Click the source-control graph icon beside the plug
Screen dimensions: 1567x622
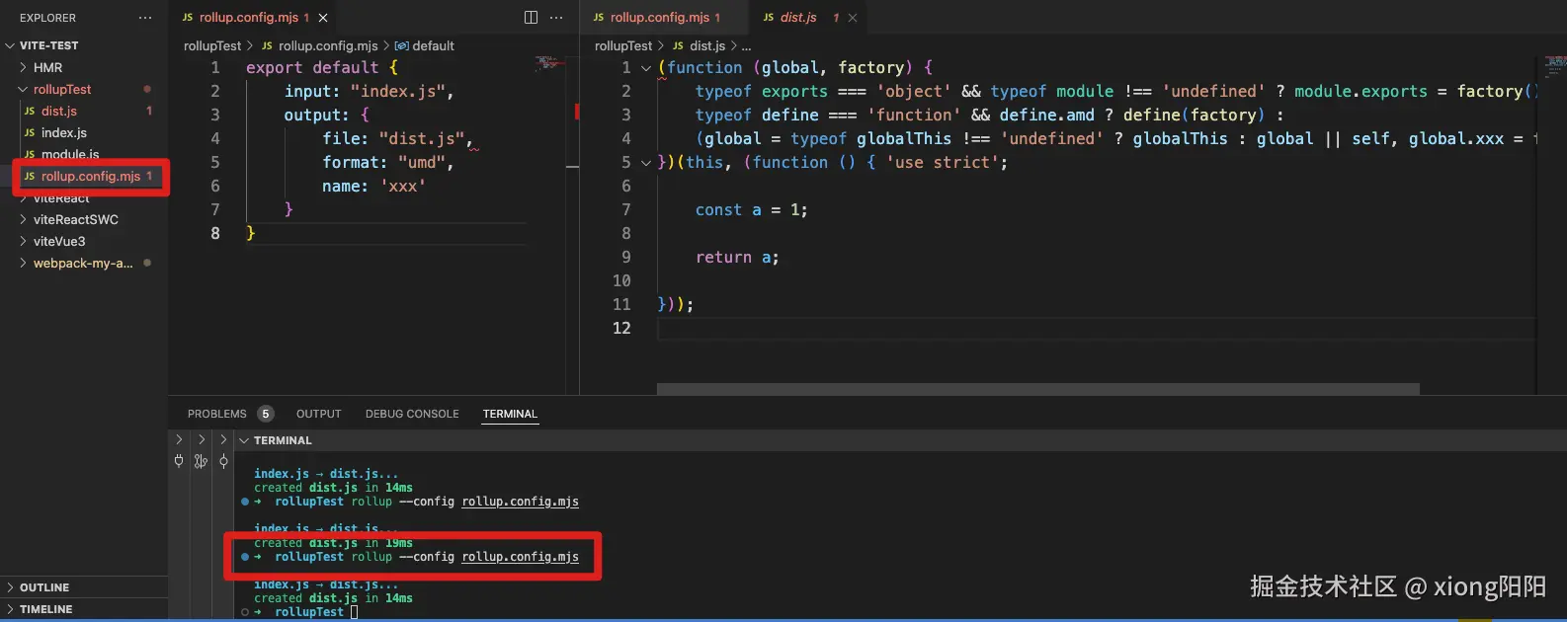(x=201, y=461)
